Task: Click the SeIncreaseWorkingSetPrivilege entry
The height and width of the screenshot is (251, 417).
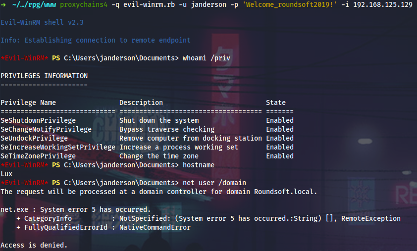Action: tap(57, 148)
